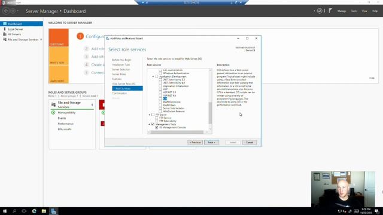
Task: Click the forward navigation arrow in Server Manager
Action: tap(13, 11)
